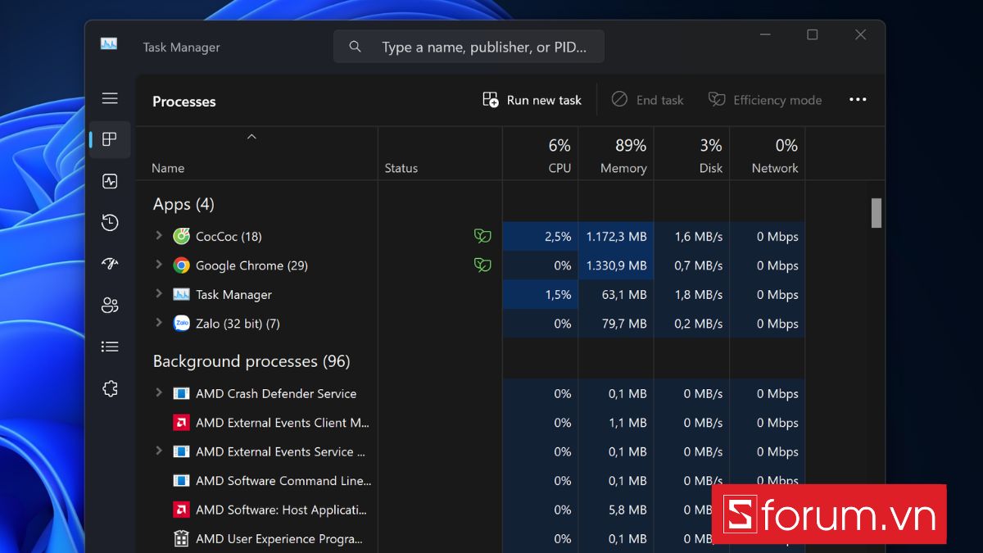Click the 1,6 MB/s disk value

[x=699, y=236]
